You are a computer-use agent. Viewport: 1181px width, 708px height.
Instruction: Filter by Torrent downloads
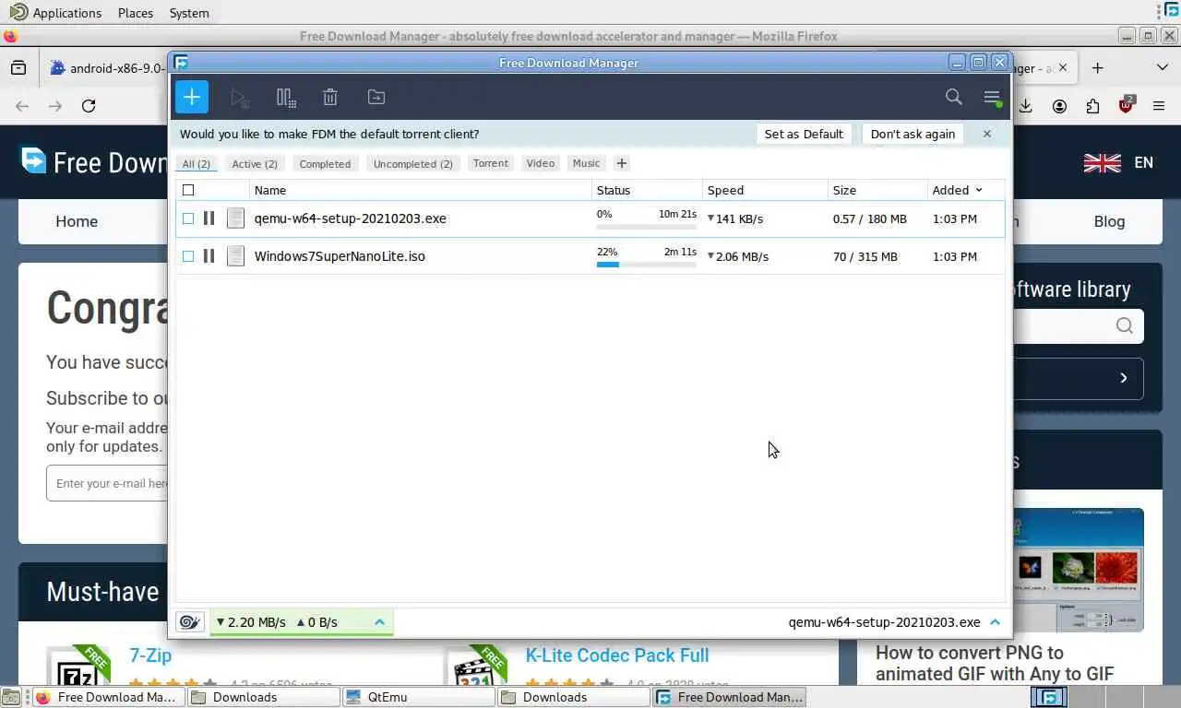click(491, 163)
